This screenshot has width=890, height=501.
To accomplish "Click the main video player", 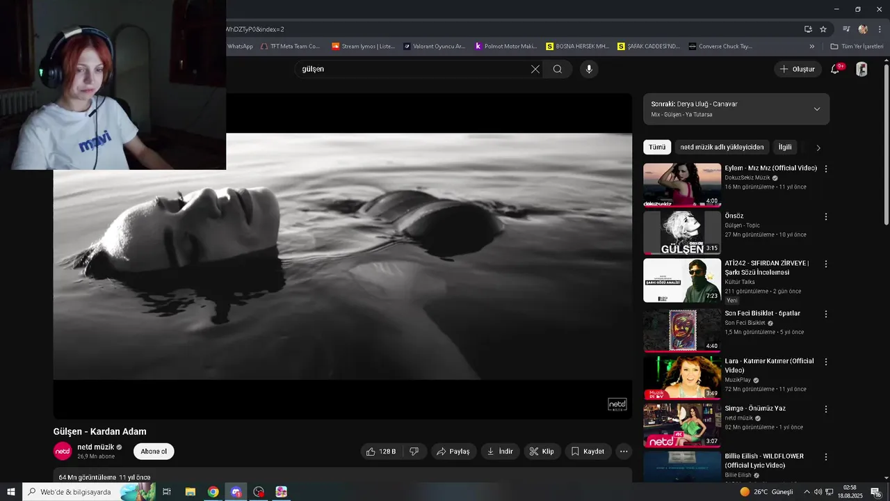I will [x=343, y=256].
